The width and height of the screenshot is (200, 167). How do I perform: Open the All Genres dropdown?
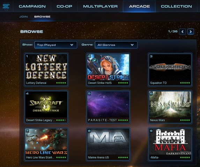click(x=116, y=45)
